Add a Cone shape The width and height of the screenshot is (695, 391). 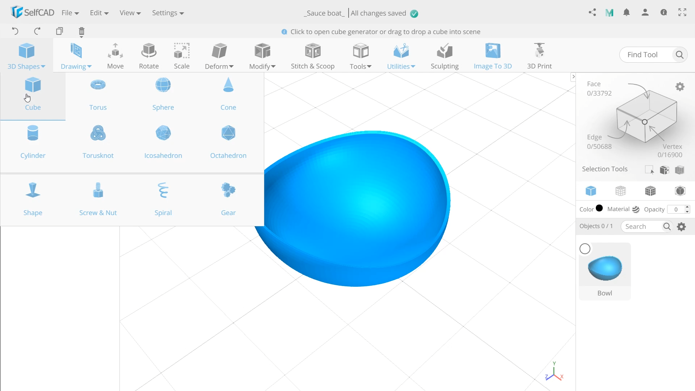tap(228, 94)
